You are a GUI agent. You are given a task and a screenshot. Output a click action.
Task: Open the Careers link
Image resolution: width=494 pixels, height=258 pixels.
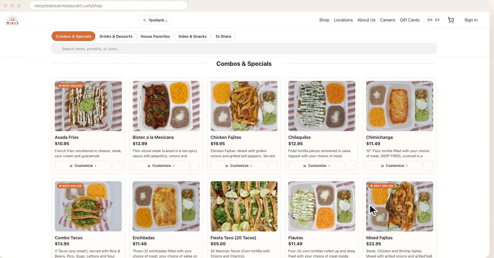point(387,20)
